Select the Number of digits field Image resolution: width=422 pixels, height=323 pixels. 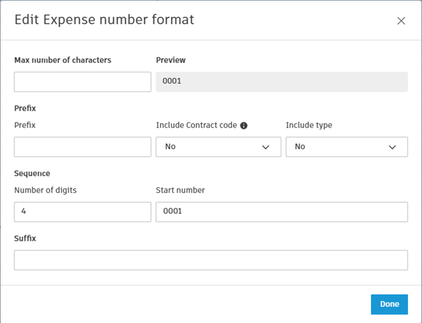coord(82,212)
